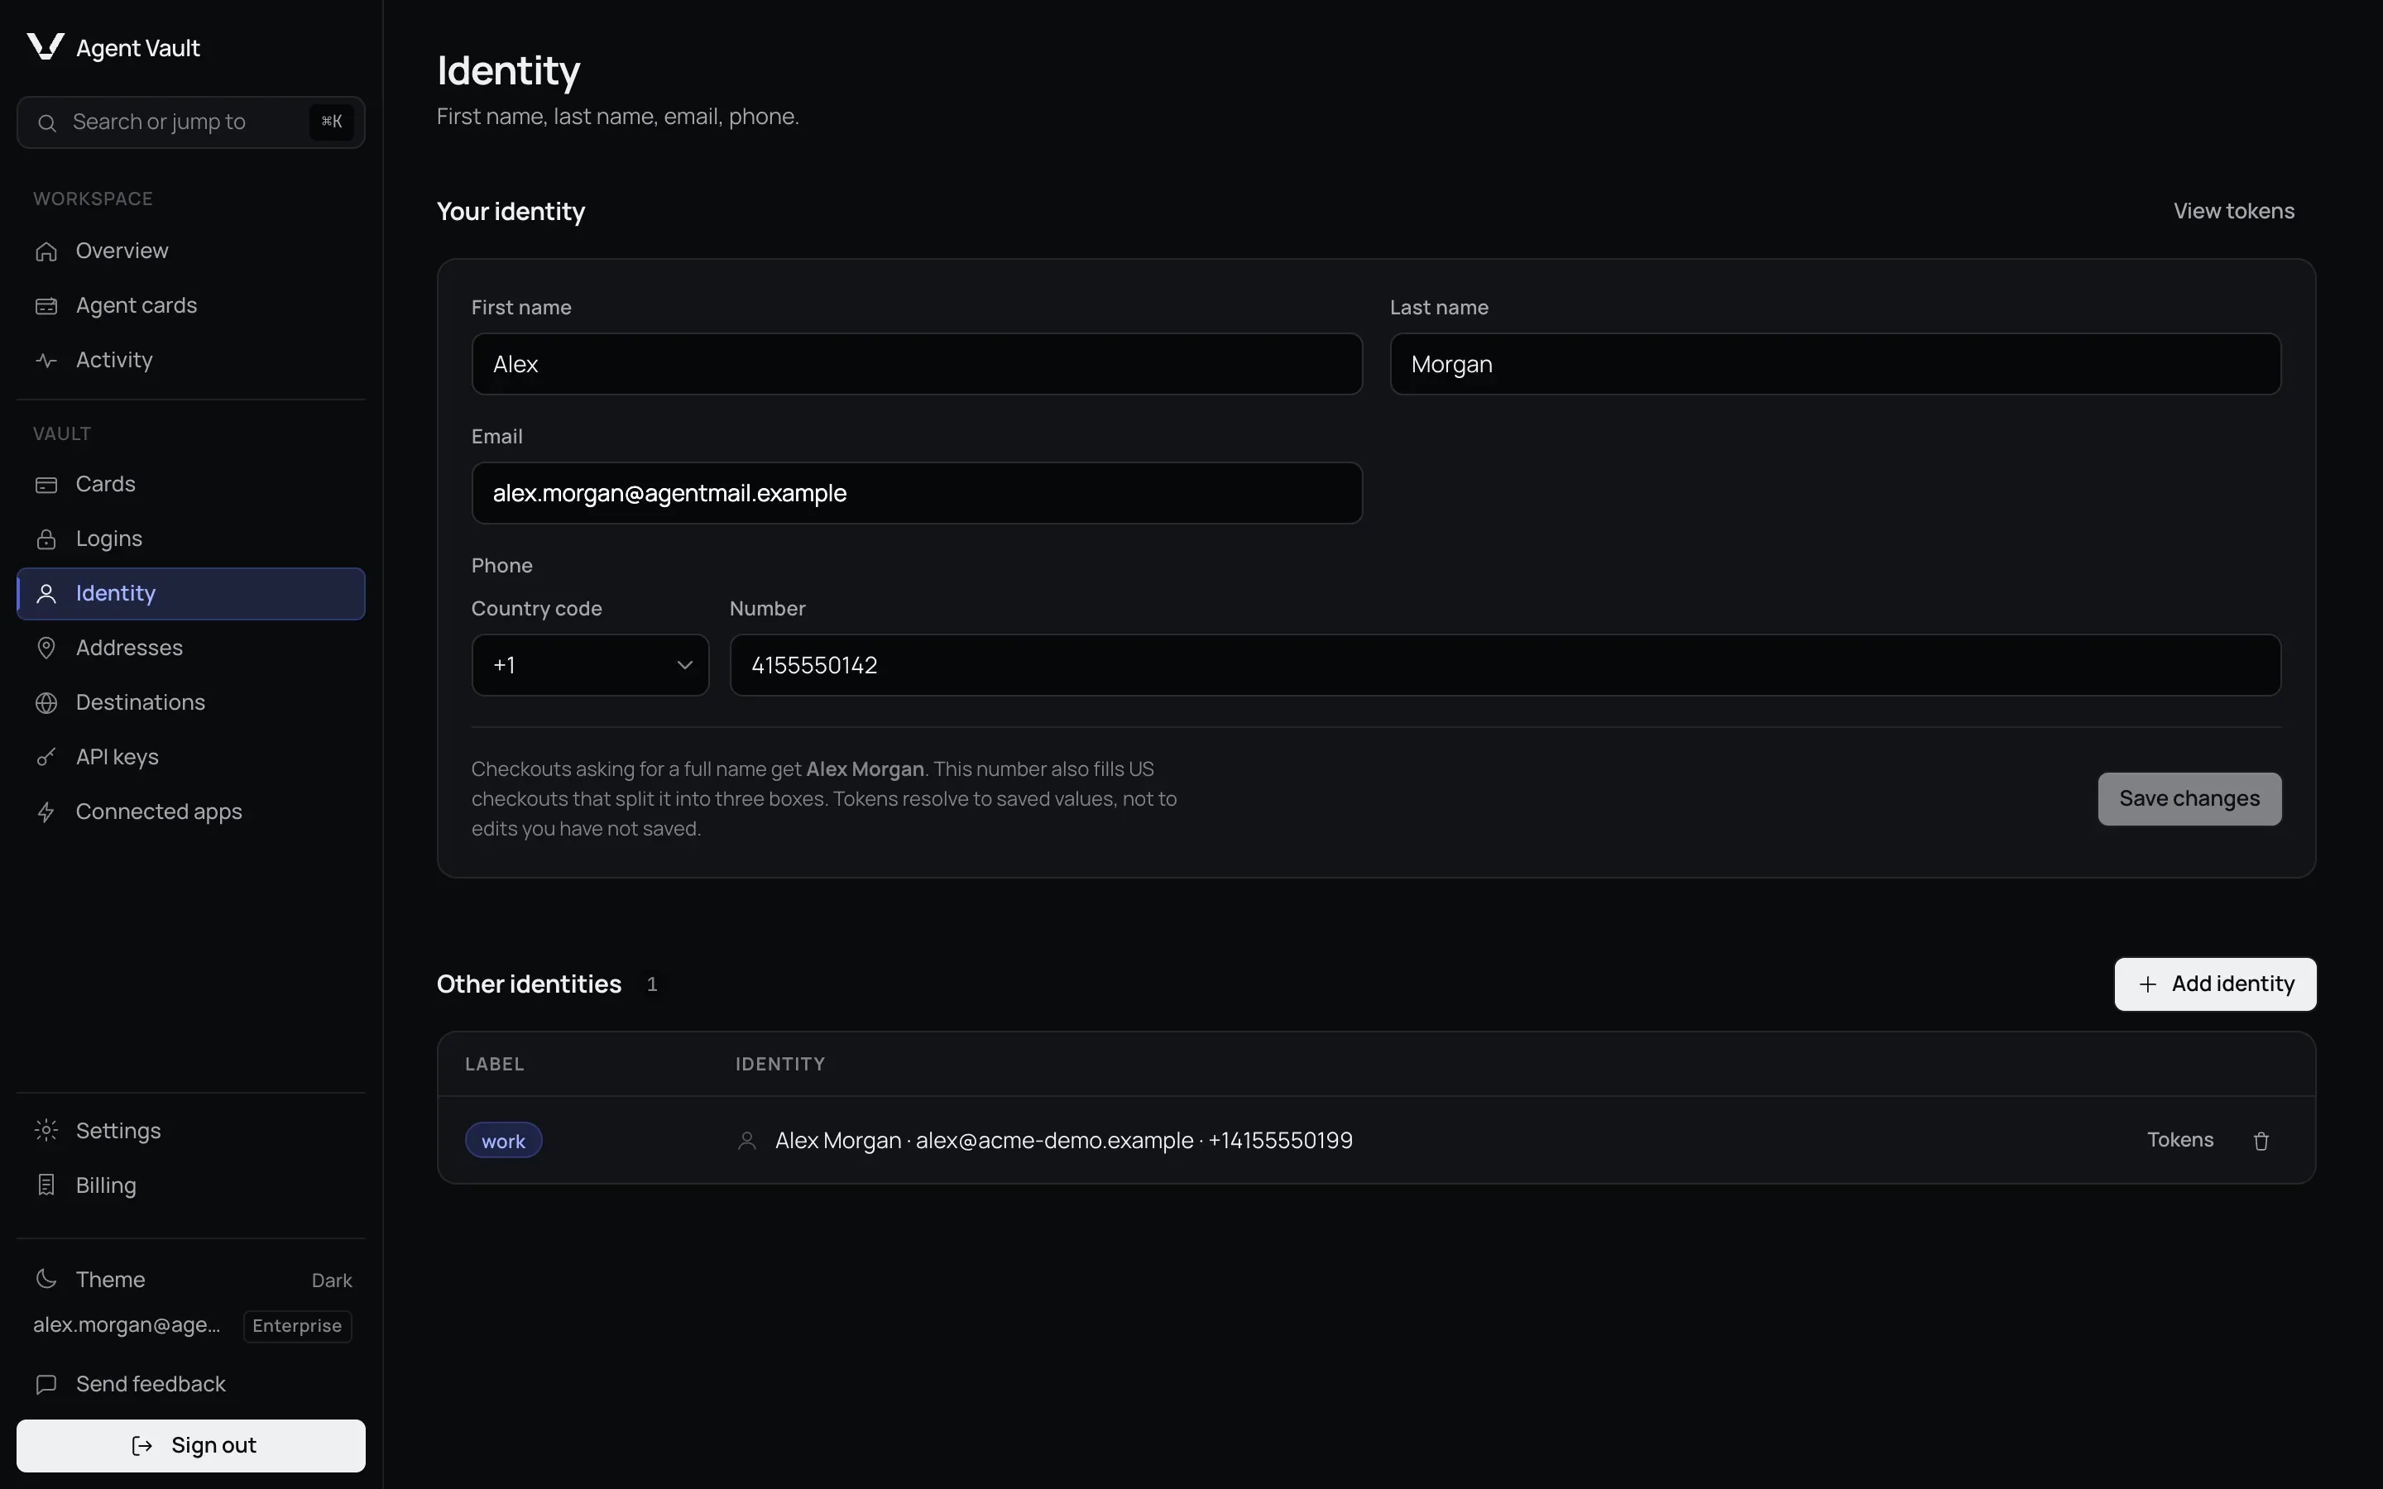Image resolution: width=2383 pixels, height=1489 pixels.
Task: Click the work label badge
Action: (503, 1141)
